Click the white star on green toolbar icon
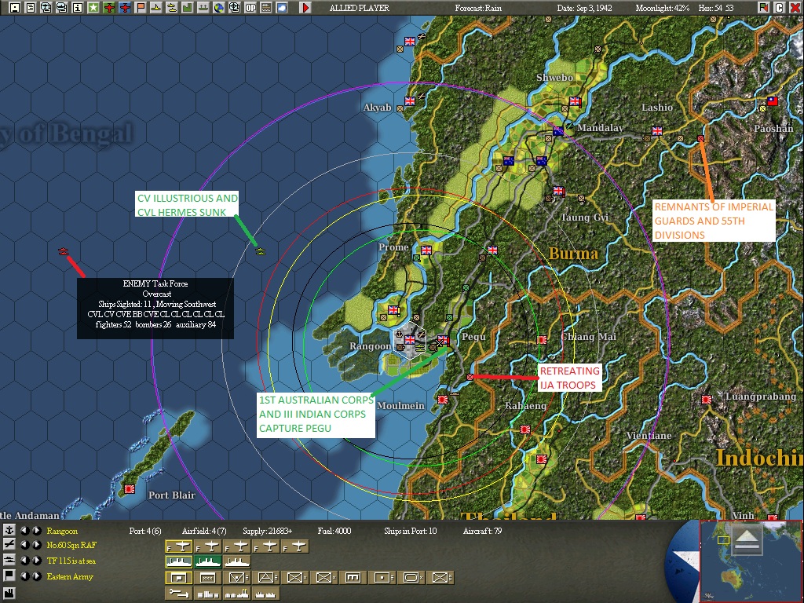The width and height of the screenshot is (804, 603). (x=93, y=8)
